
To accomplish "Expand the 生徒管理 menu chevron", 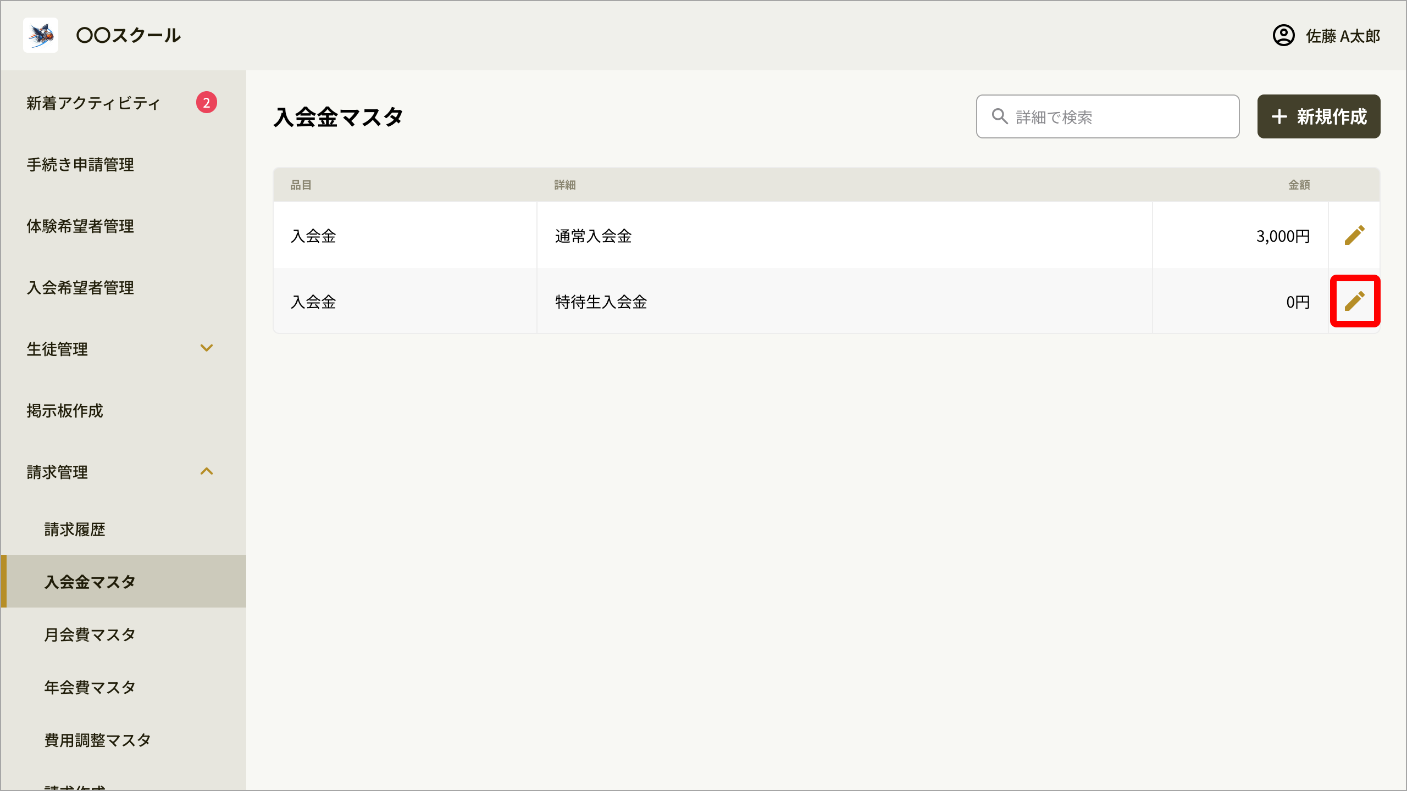I will 207,348.
